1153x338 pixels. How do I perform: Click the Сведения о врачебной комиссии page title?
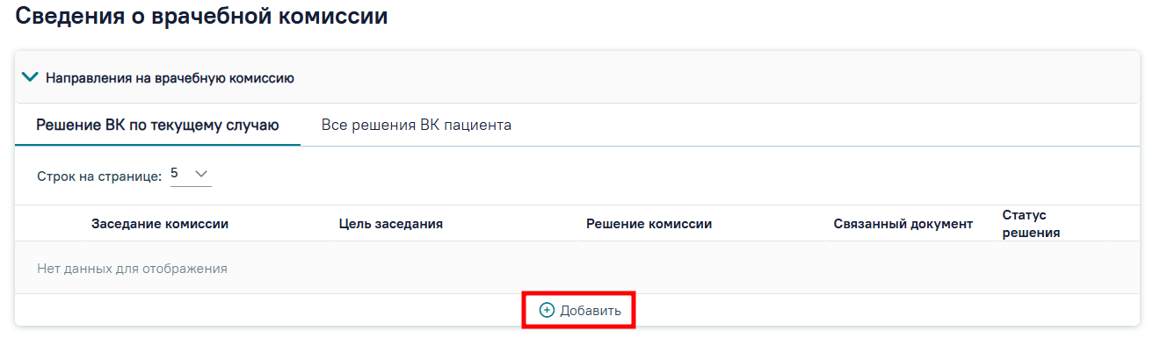tap(201, 16)
